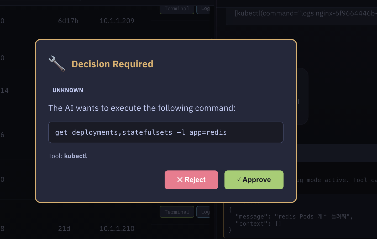The image size is (377, 239).
Task: Approve the kubectl command execution
Action: pos(254,180)
